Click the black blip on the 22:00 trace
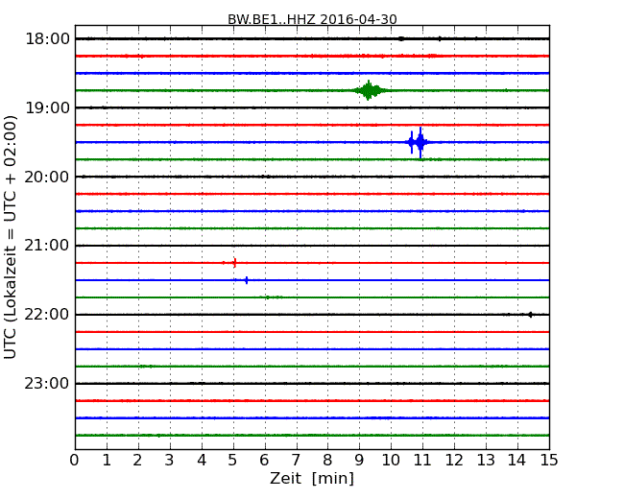The width and height of the screenshot is (624, 499). (530, 315)
